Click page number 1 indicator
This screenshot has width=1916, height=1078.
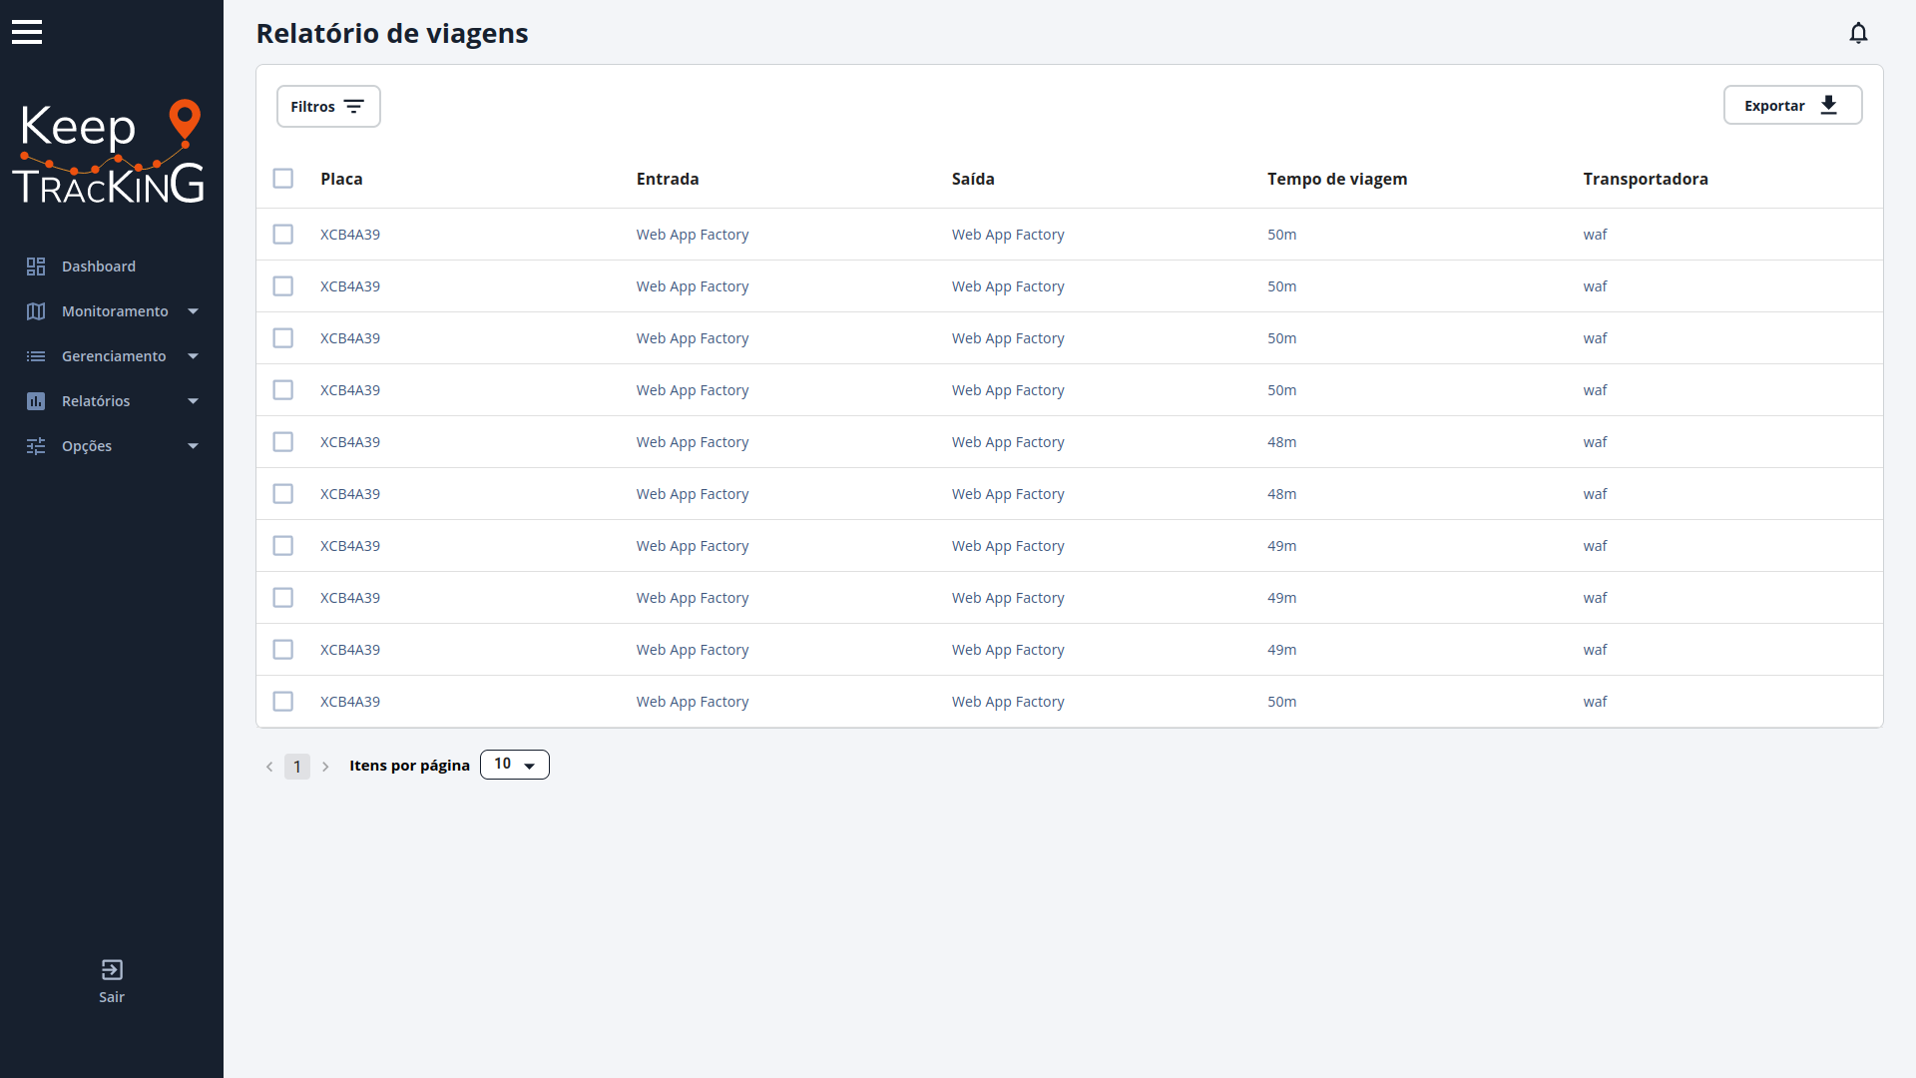click(x=296, y=765)
